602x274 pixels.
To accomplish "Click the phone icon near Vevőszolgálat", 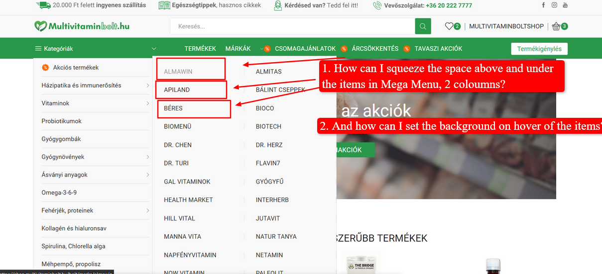I will click(376, 5).
